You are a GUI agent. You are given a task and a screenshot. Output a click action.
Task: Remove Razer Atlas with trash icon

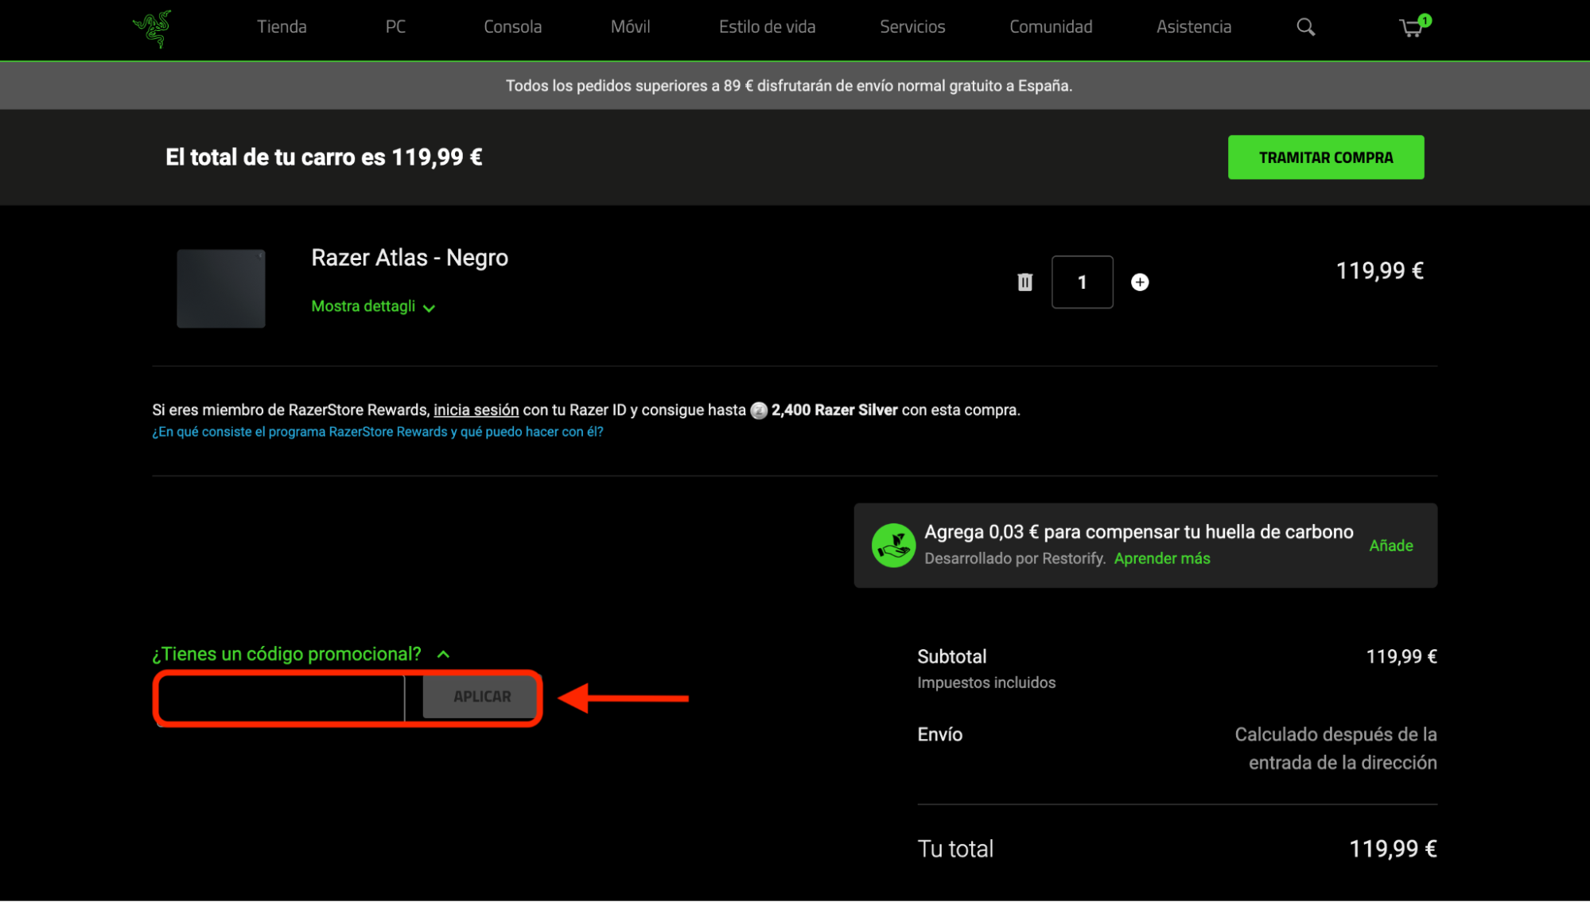[1024, 282]
